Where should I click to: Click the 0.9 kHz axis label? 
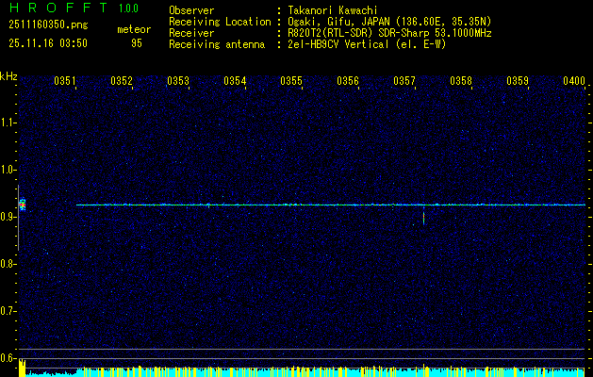click(8, 217)
